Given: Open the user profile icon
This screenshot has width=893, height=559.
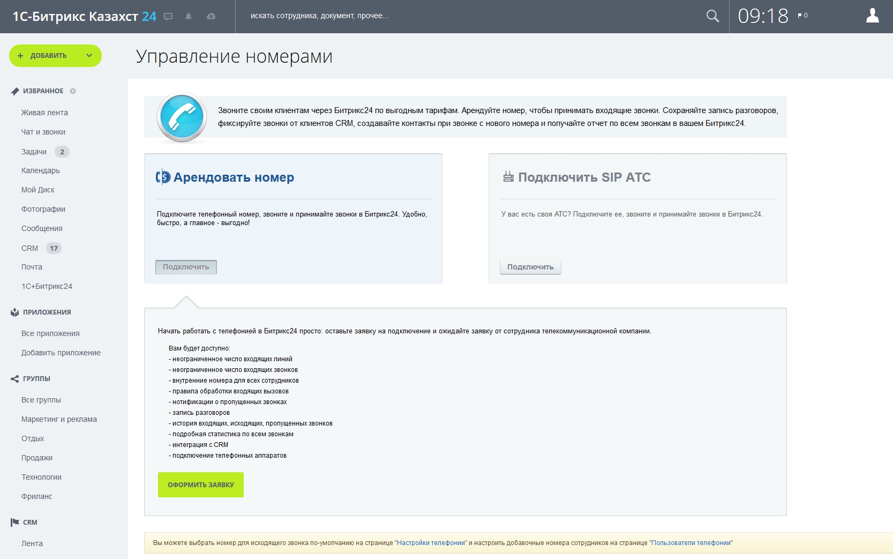Looking at the screenshot, I should (x=873, y=16).
